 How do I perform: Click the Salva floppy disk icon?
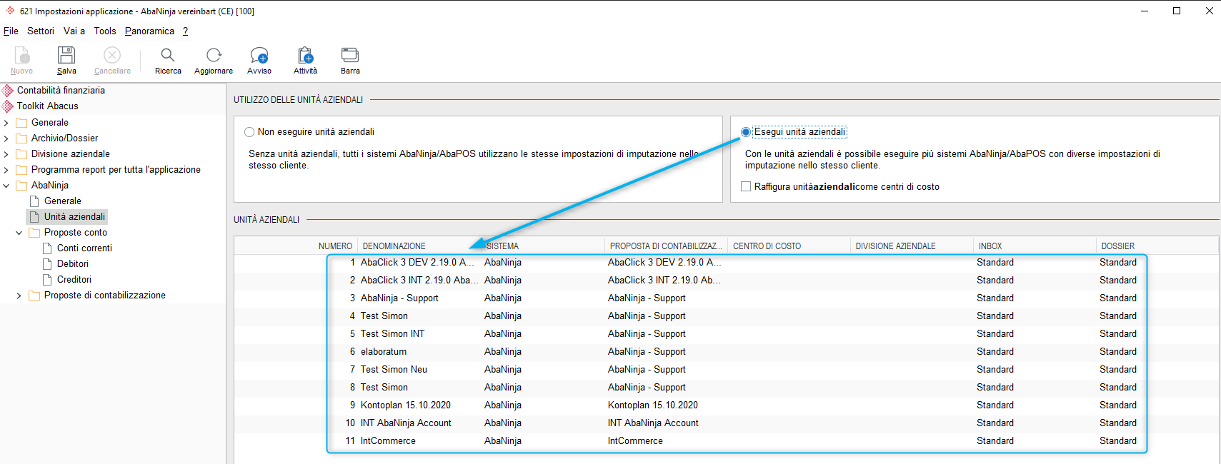[x=66, y=55]
